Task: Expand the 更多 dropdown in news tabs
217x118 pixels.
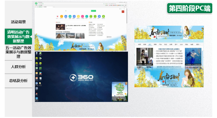Action: [x=198, y=44]
